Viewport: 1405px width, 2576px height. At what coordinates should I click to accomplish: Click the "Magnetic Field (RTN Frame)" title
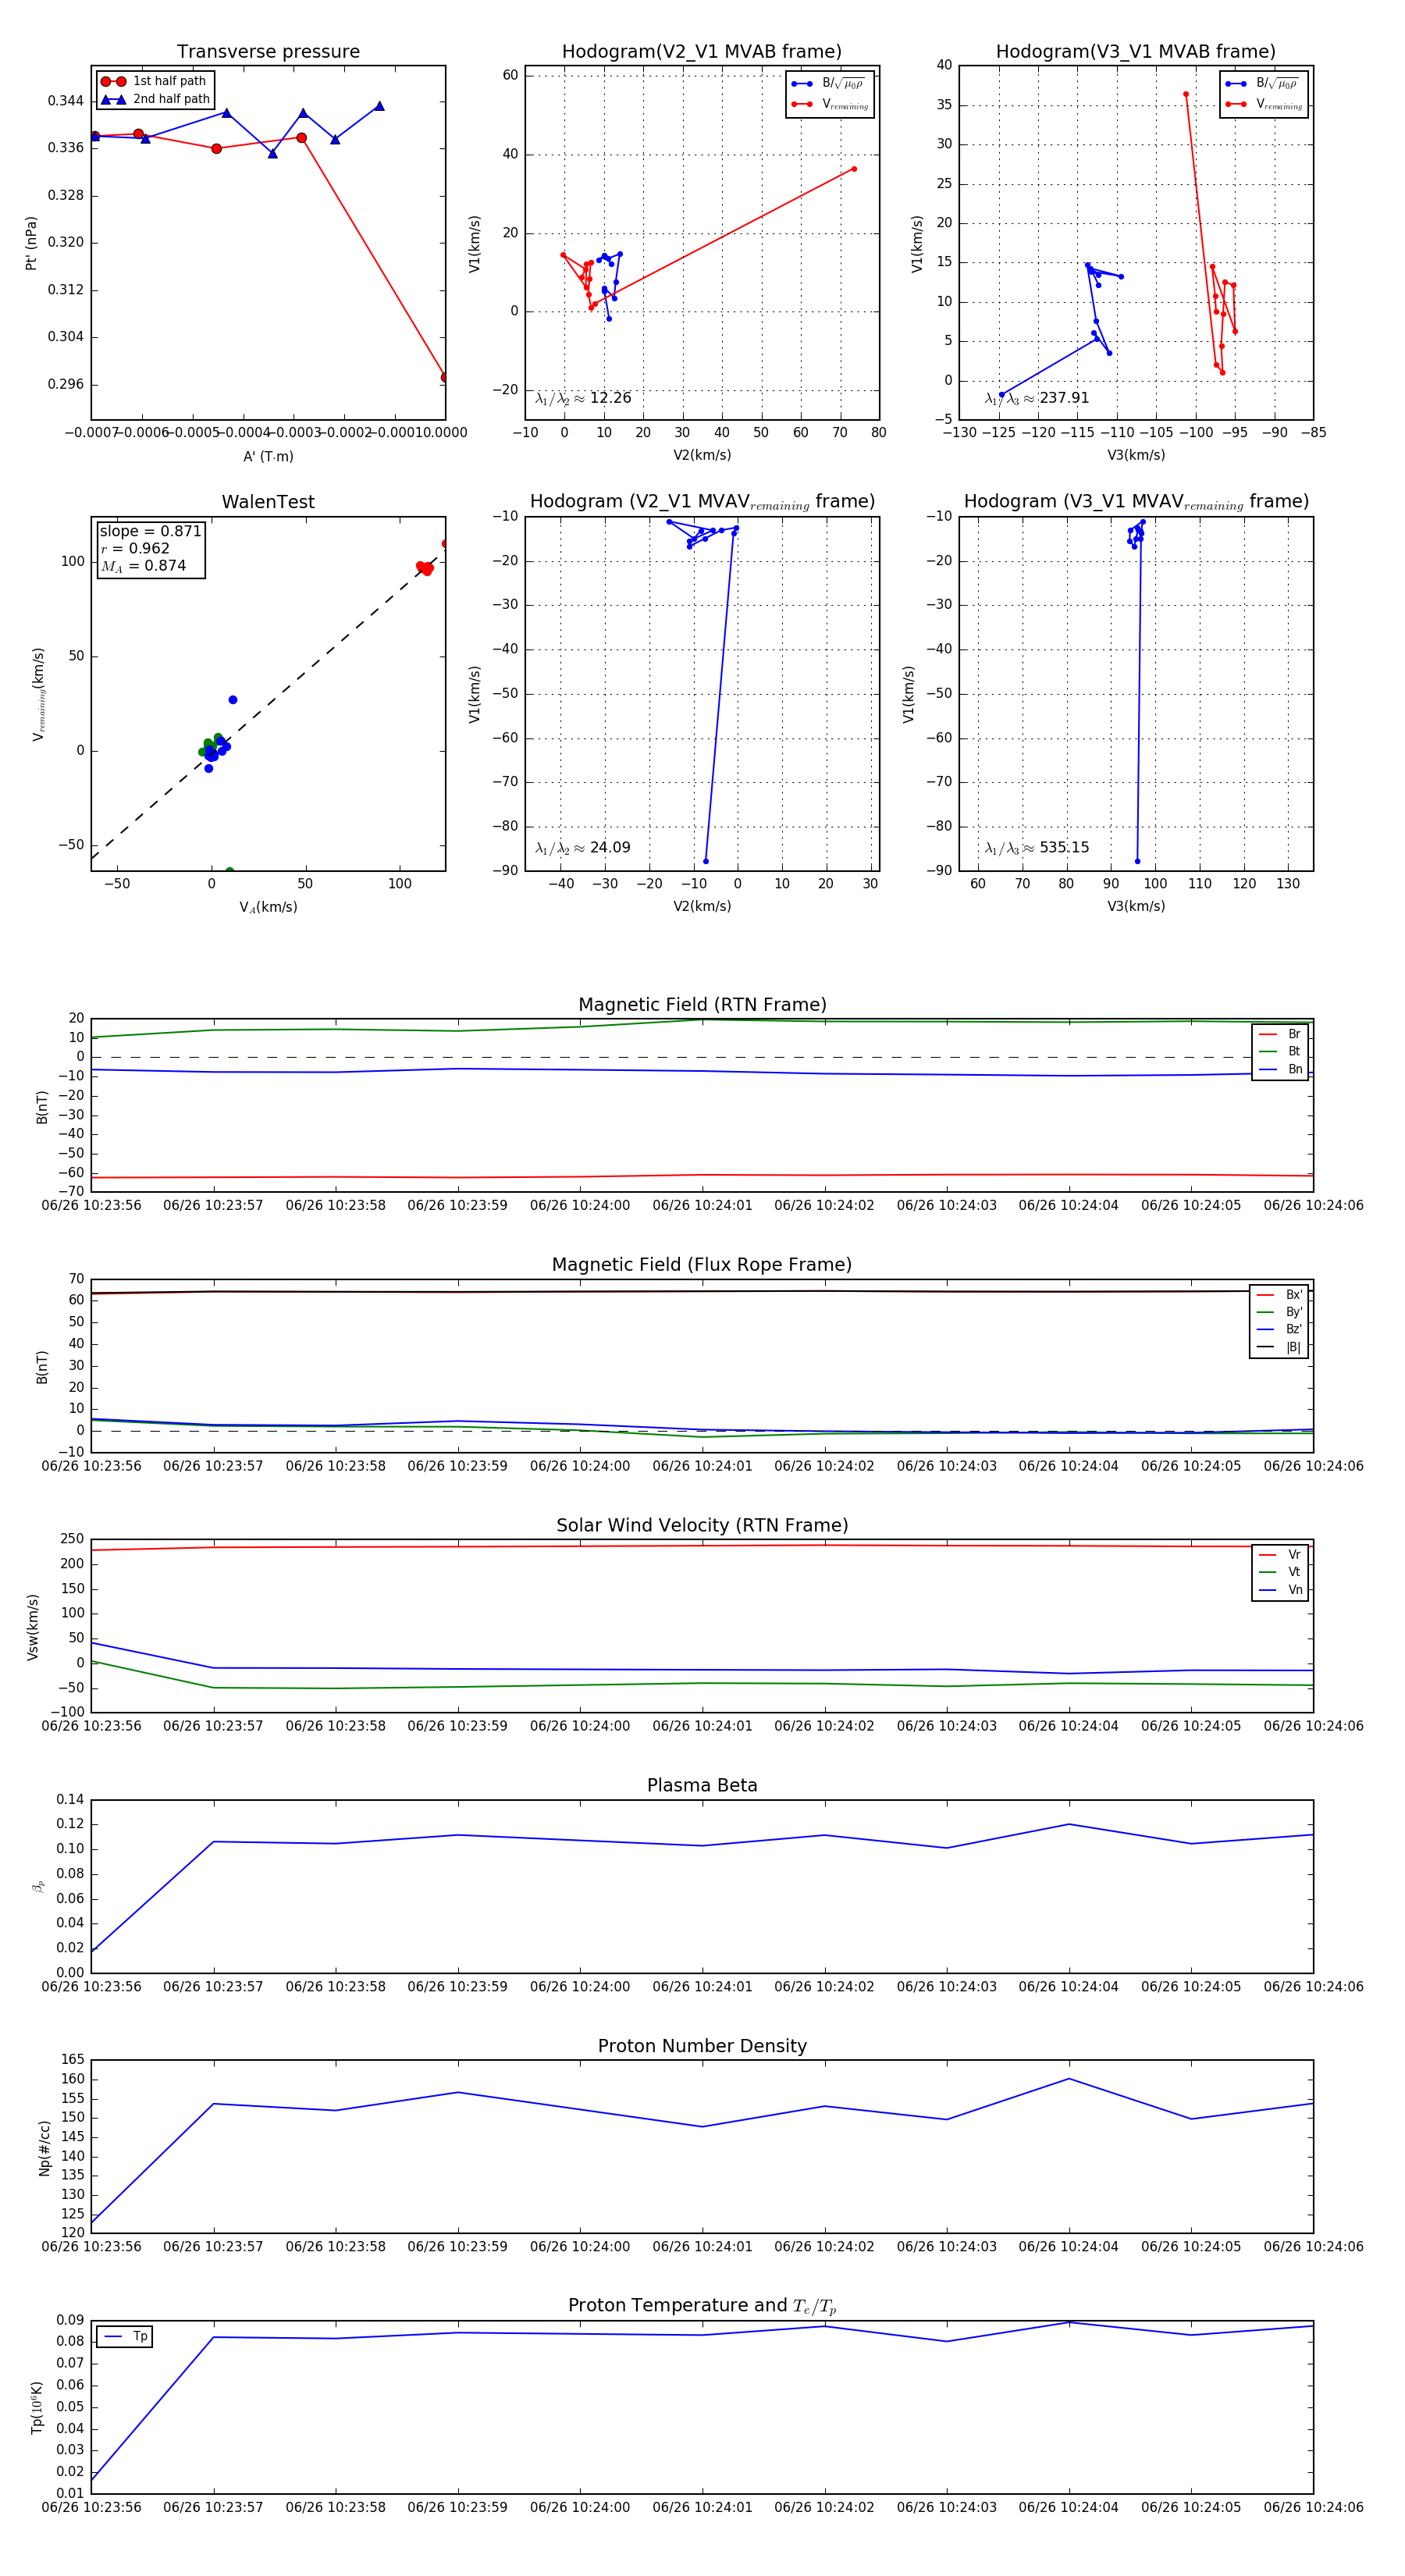pos(702,1005)
